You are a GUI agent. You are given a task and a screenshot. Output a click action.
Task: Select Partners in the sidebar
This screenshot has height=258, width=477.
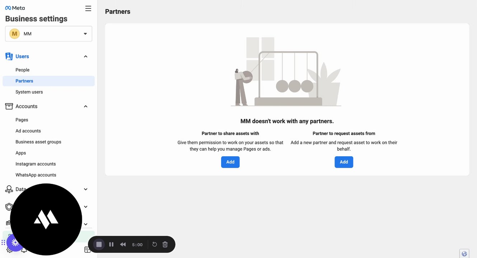(x=48, y=81)
